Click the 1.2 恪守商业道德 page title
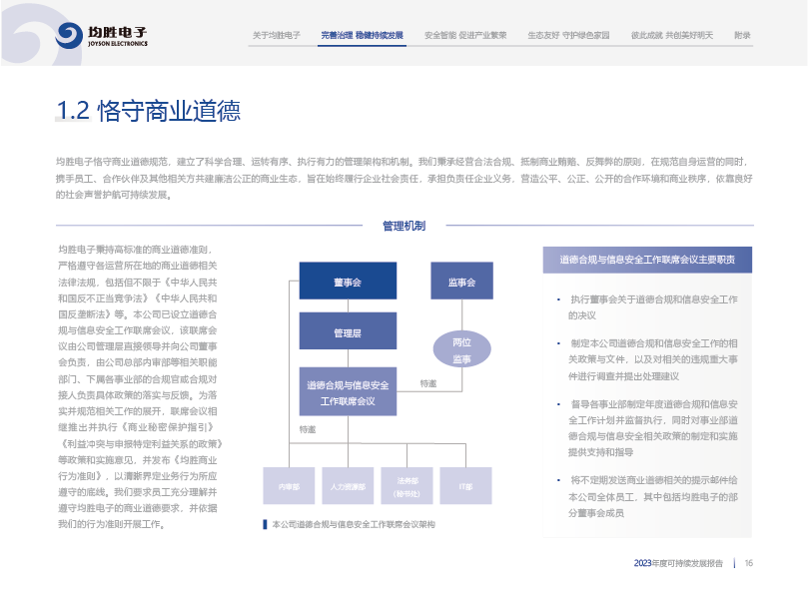This screenshot has width=808, height=595. coord(149,111)
